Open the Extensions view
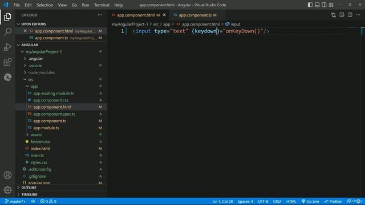 click(x=7, y=62)
